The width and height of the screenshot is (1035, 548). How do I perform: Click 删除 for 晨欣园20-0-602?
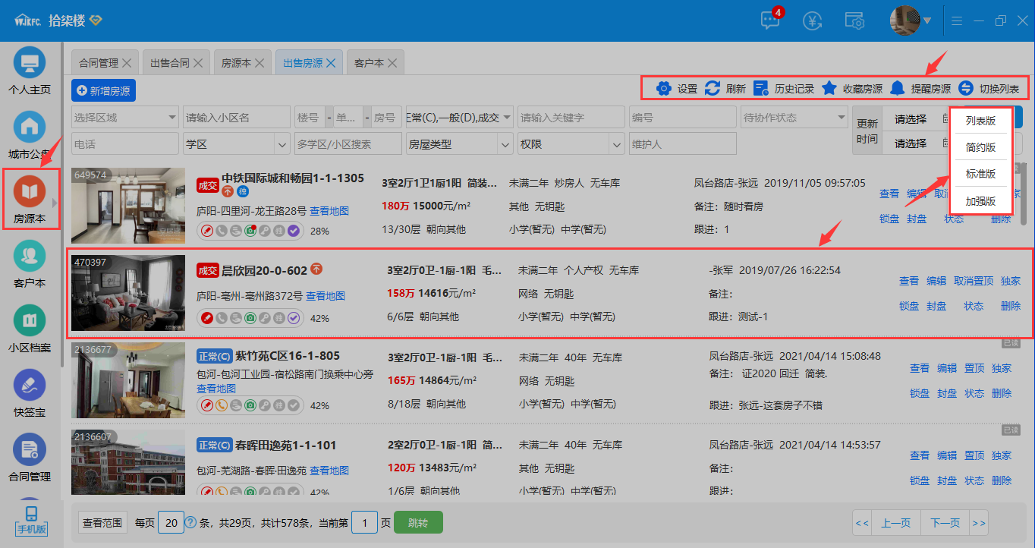pyautogui.click(x=1011, y=306)
